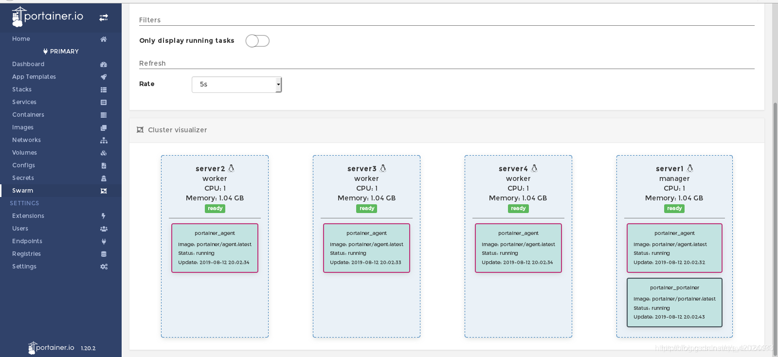Click the server4 node name
The image size is (778, 357).
click(513, 169)
